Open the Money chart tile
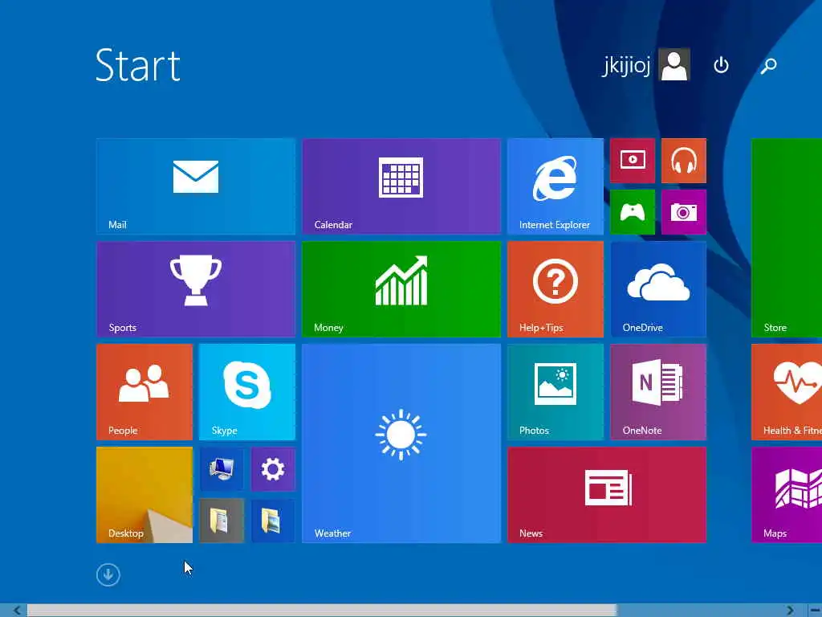 pos(401,288)
